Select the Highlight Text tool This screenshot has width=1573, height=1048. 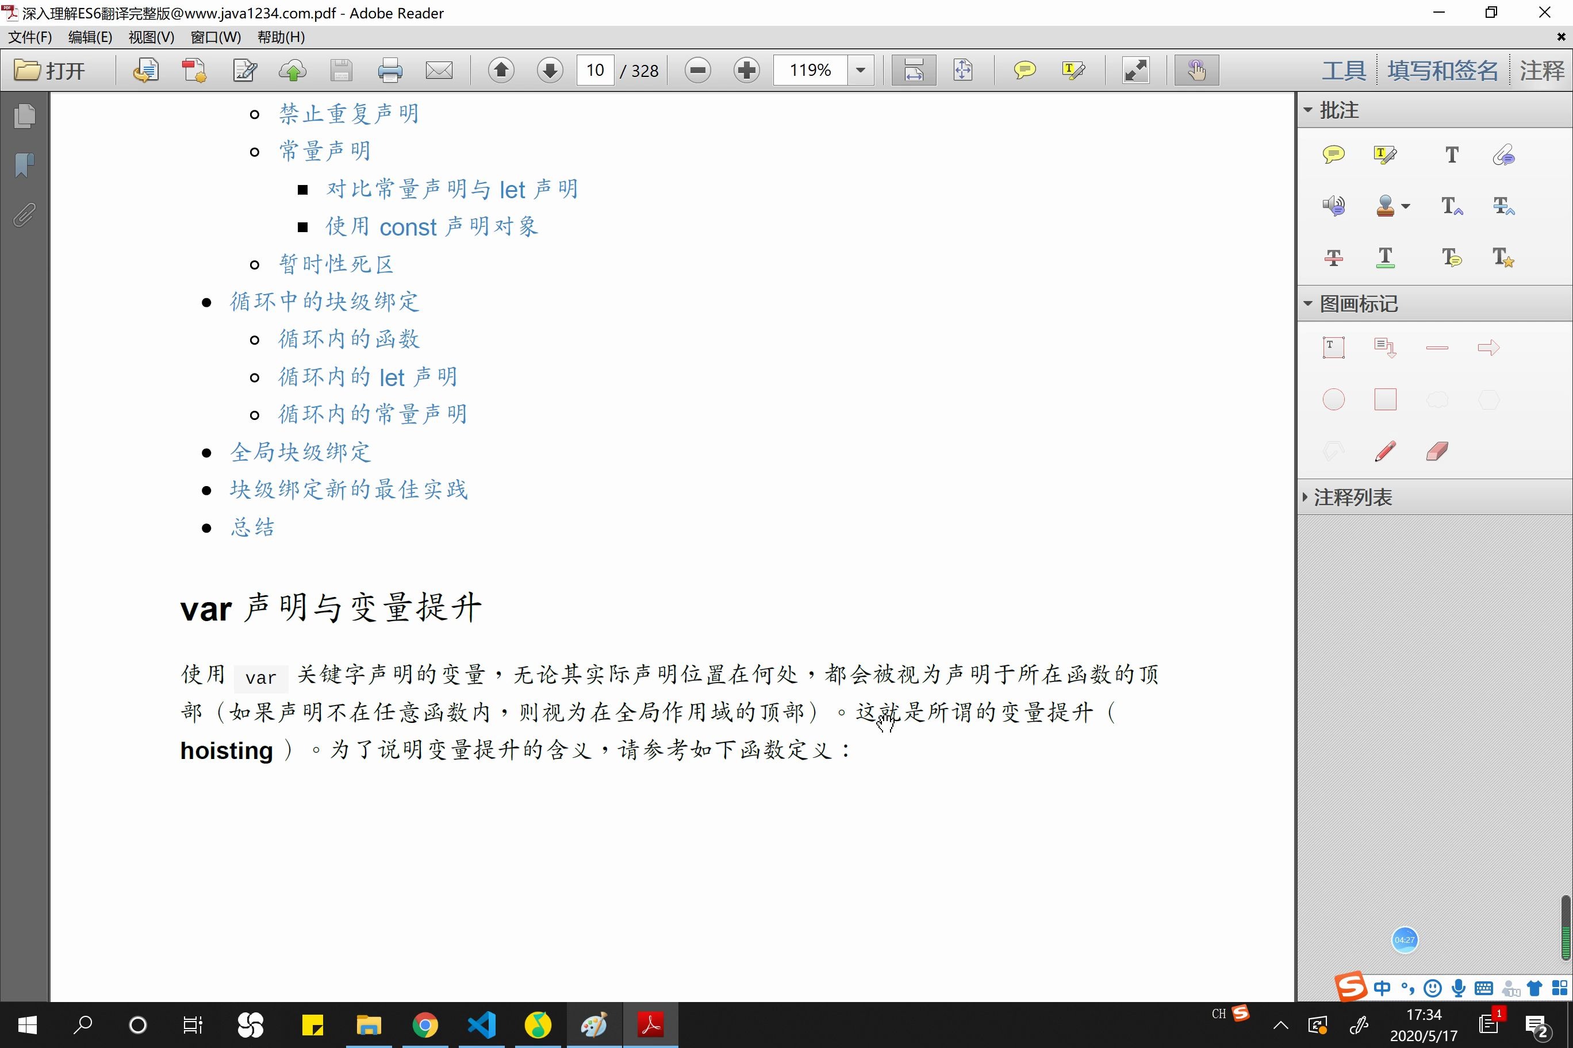coord(1384,154)
